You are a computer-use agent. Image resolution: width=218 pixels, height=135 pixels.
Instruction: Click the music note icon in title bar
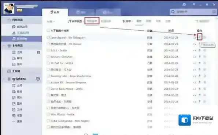(x=184, y=5)
